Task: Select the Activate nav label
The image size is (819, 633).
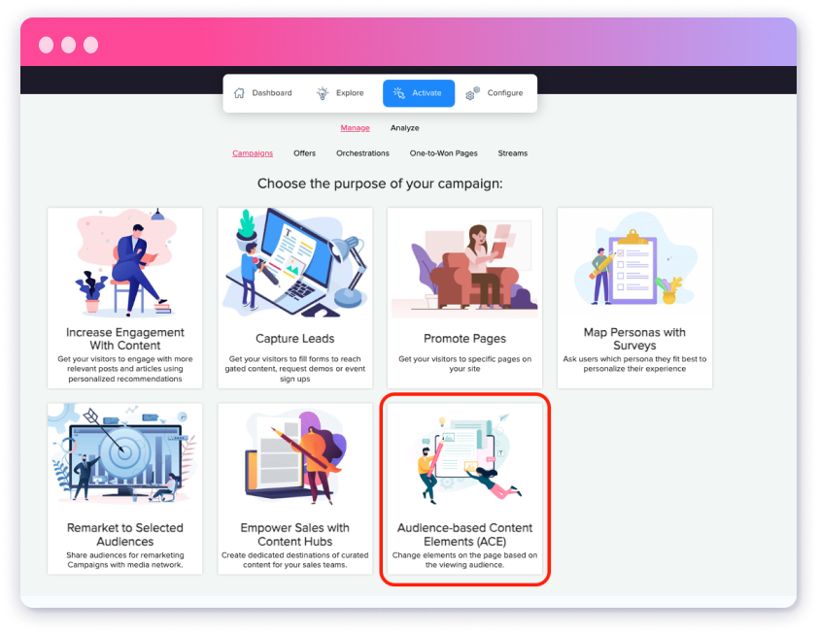Action: pyautogui.click(x=427, y=93)
